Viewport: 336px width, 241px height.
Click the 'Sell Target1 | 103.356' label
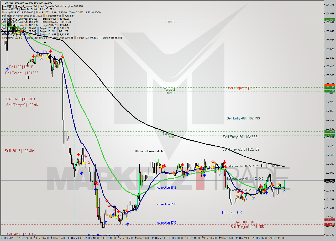(x=22, y=73)
